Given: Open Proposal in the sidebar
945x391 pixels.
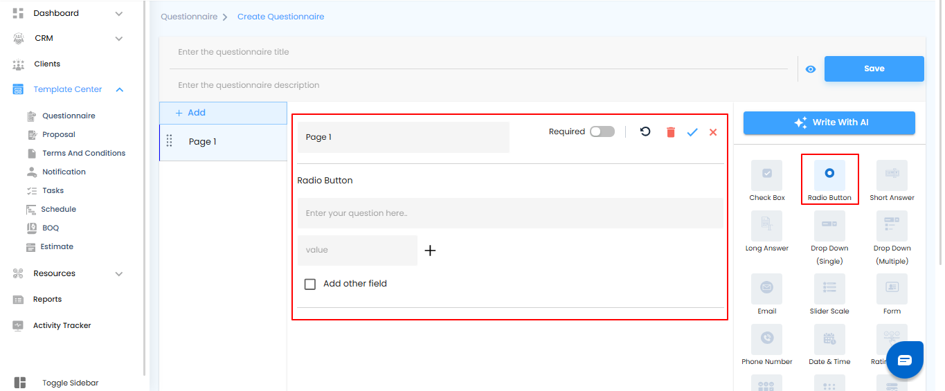Looking at the screenshot, I should [59, 134].
